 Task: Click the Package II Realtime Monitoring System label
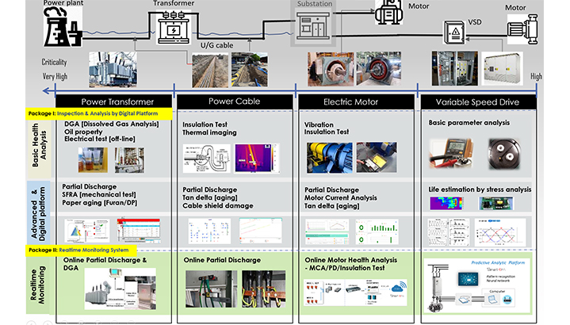[x=84, y=248]
